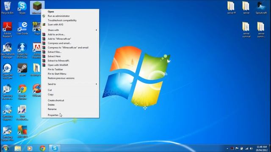The image size is (271, 152).
Task: Expand the "Send to" submenu
Action: point(70,84)
